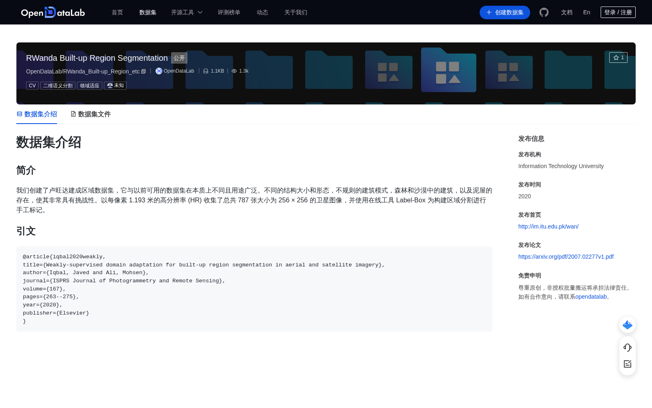Open the OpenDataLab logo home link
The height and width of the screenshot is (408, 652).
click(53, 12)
